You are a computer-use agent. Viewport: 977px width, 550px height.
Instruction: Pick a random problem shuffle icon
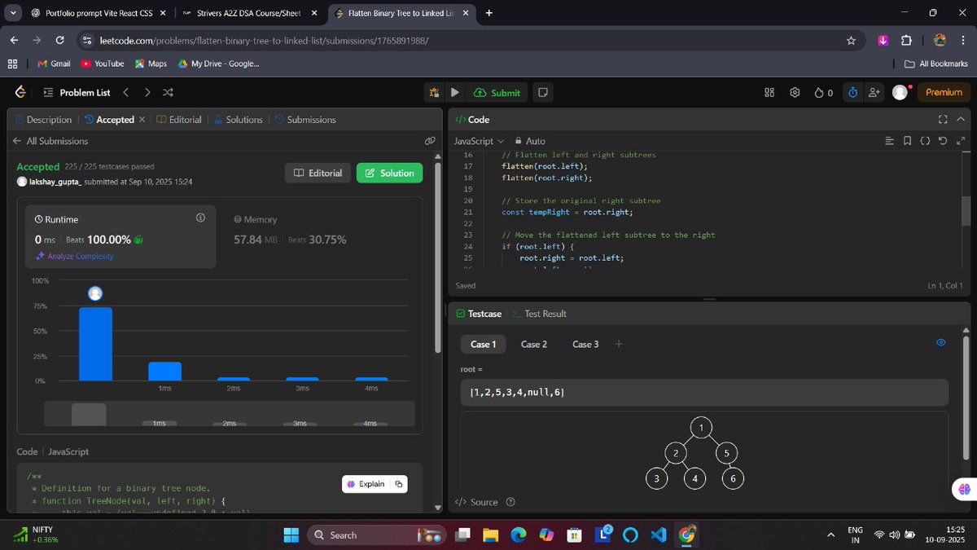[x=168, y=93]
